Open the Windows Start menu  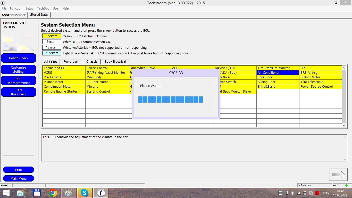coord(6,193)
